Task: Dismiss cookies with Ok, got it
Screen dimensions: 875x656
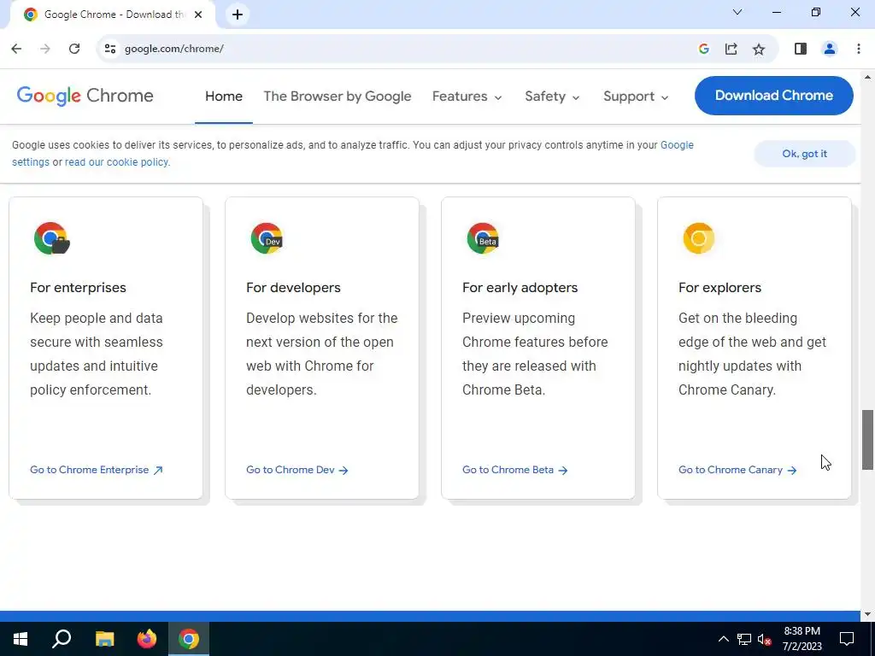Action: (804, 154)
